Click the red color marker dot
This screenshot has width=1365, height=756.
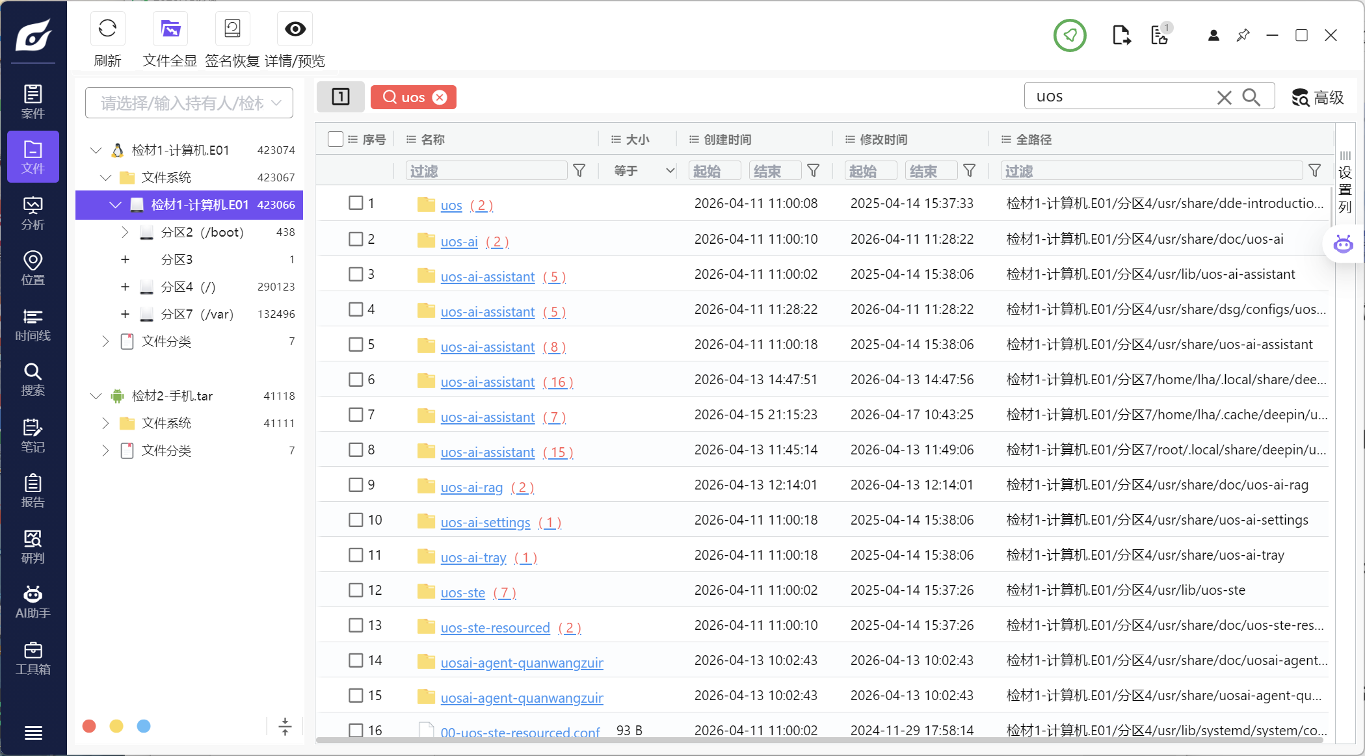tap(90, 726)
